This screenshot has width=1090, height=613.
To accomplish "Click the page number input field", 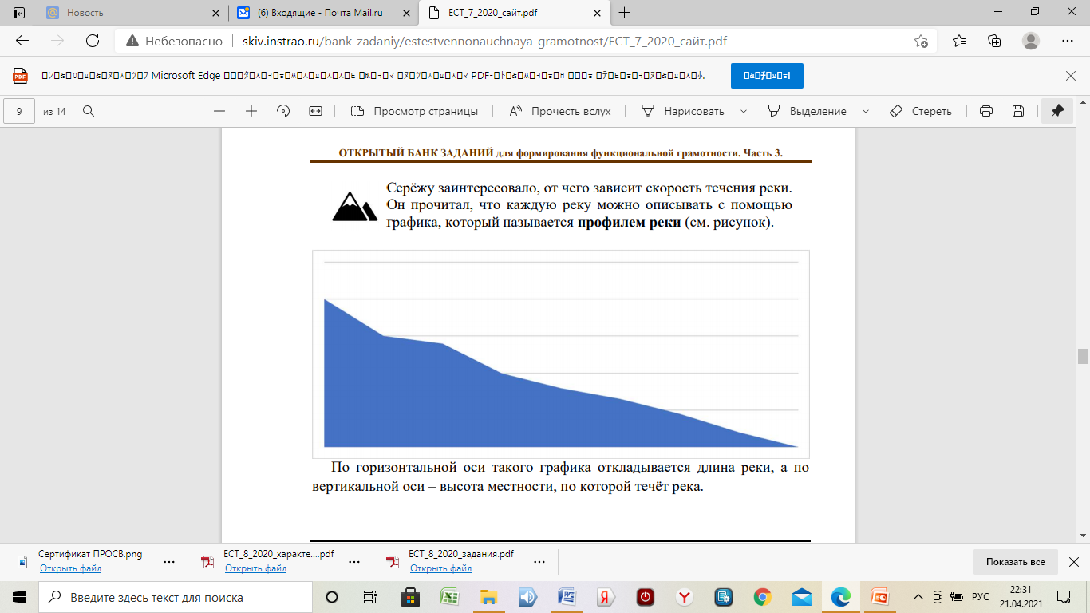I will point(19,111).
